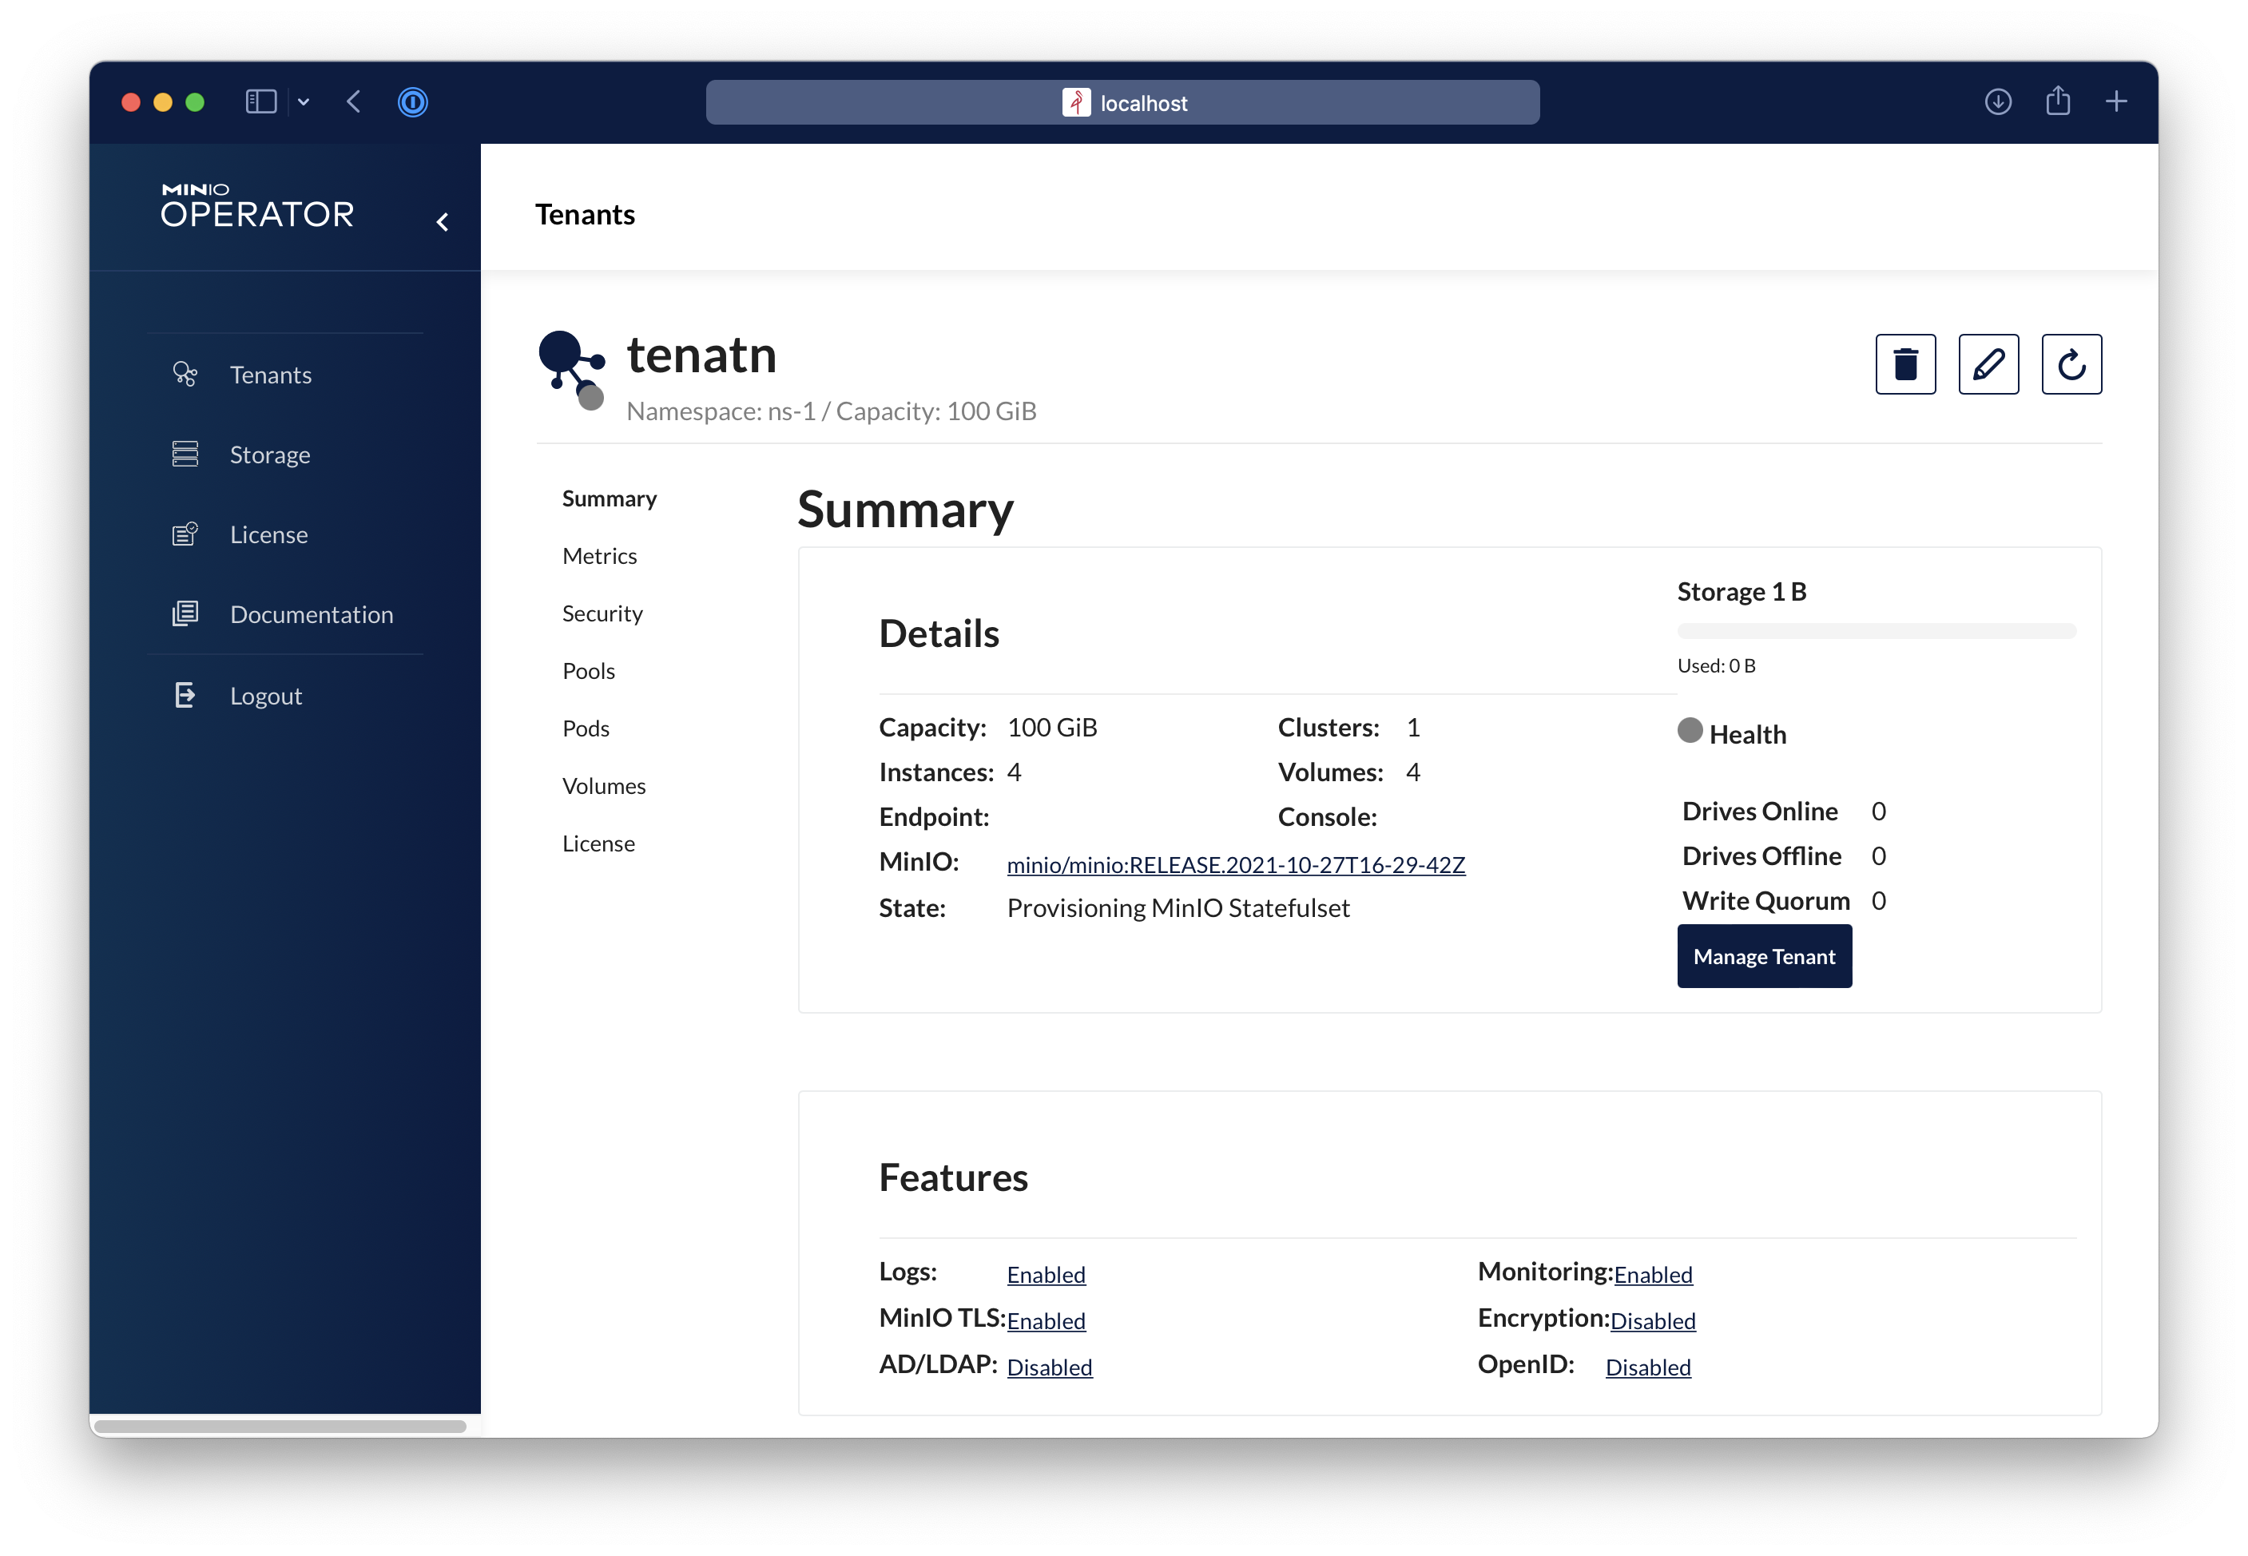Click the delete tenant trash icon

pos(1904,364)
